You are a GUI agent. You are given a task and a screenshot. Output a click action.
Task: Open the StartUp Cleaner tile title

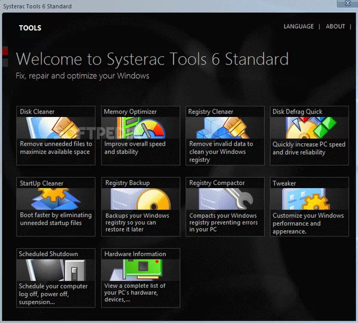(x=42, y=183)
